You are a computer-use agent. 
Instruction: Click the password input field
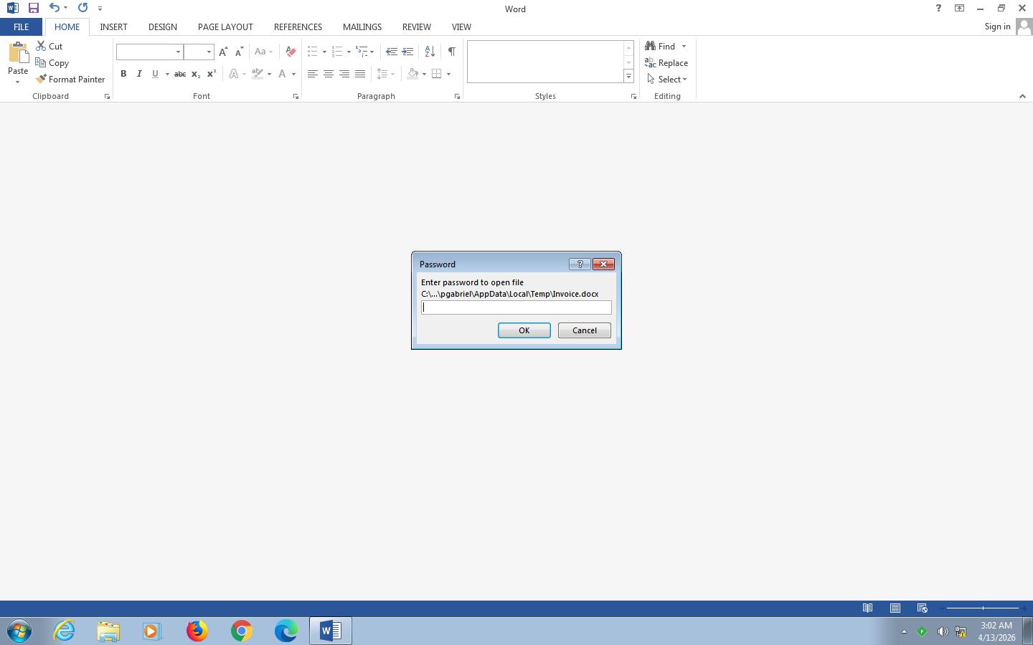pos(516,307)
